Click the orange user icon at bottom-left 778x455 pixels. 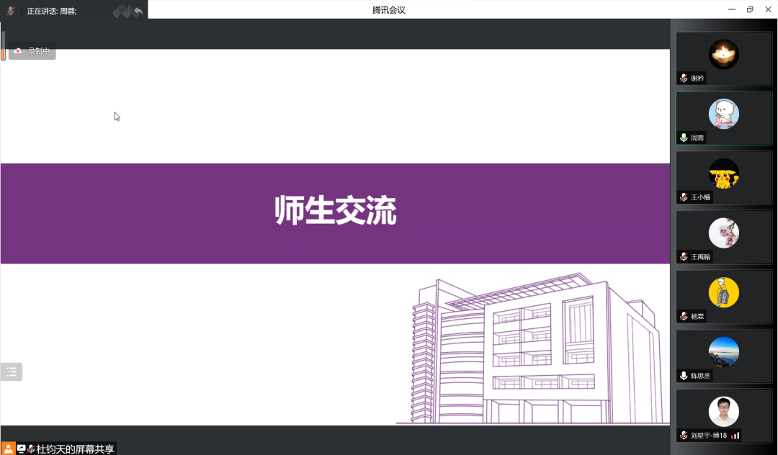8,449
